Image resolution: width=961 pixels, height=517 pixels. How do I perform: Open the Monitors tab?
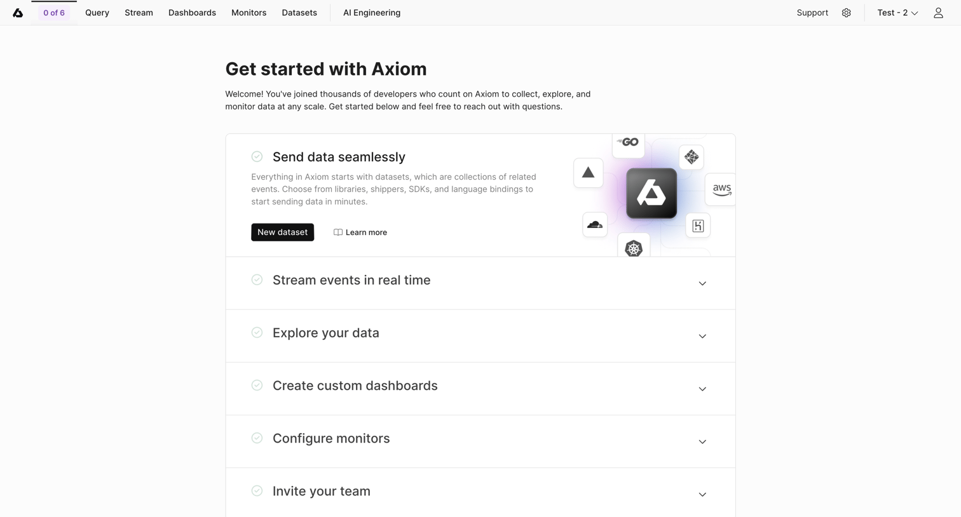[249, 13]
